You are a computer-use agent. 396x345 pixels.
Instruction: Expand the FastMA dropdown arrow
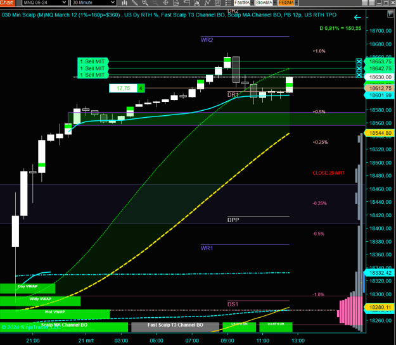252,3
